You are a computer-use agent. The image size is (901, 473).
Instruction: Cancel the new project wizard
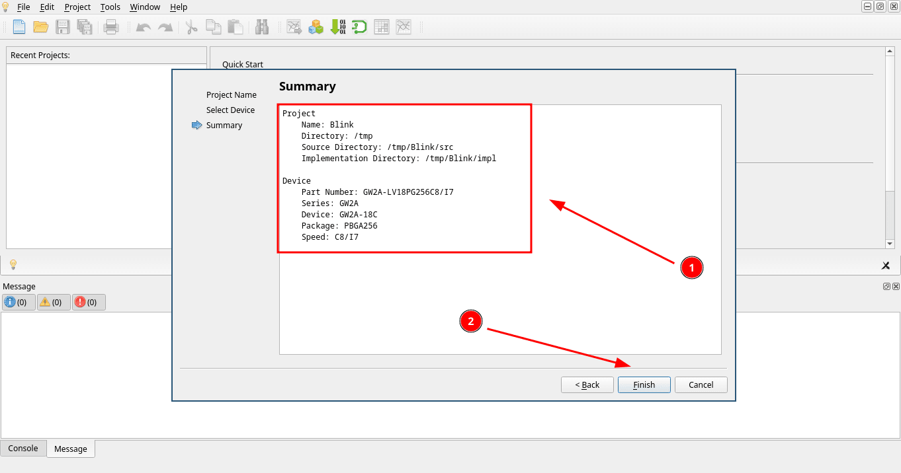[x=701, y=385]
